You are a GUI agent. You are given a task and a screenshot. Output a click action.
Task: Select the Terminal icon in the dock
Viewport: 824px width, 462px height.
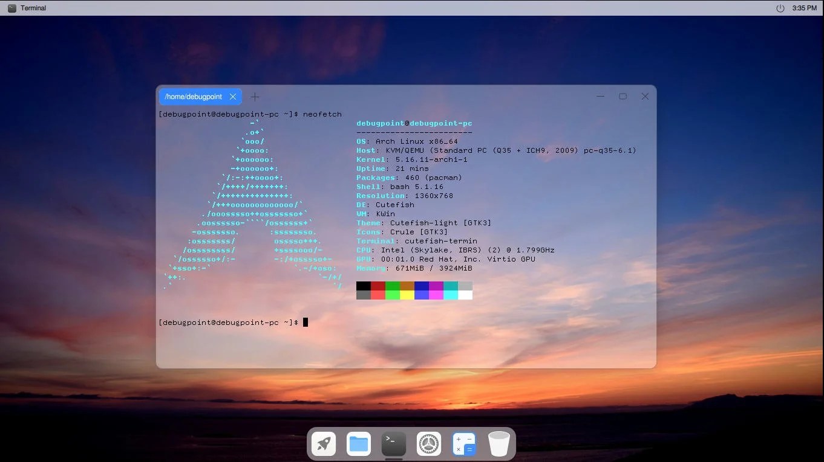point(394,444)
